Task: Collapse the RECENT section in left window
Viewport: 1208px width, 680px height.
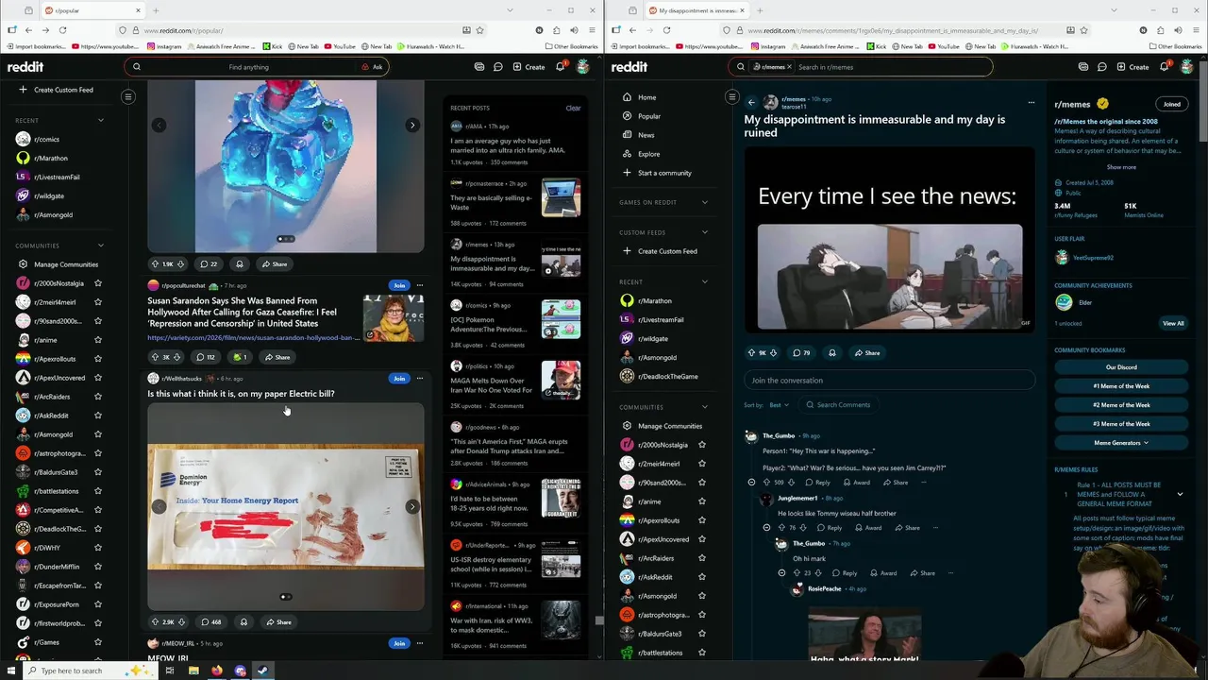Action: click(x=100, y=120)
